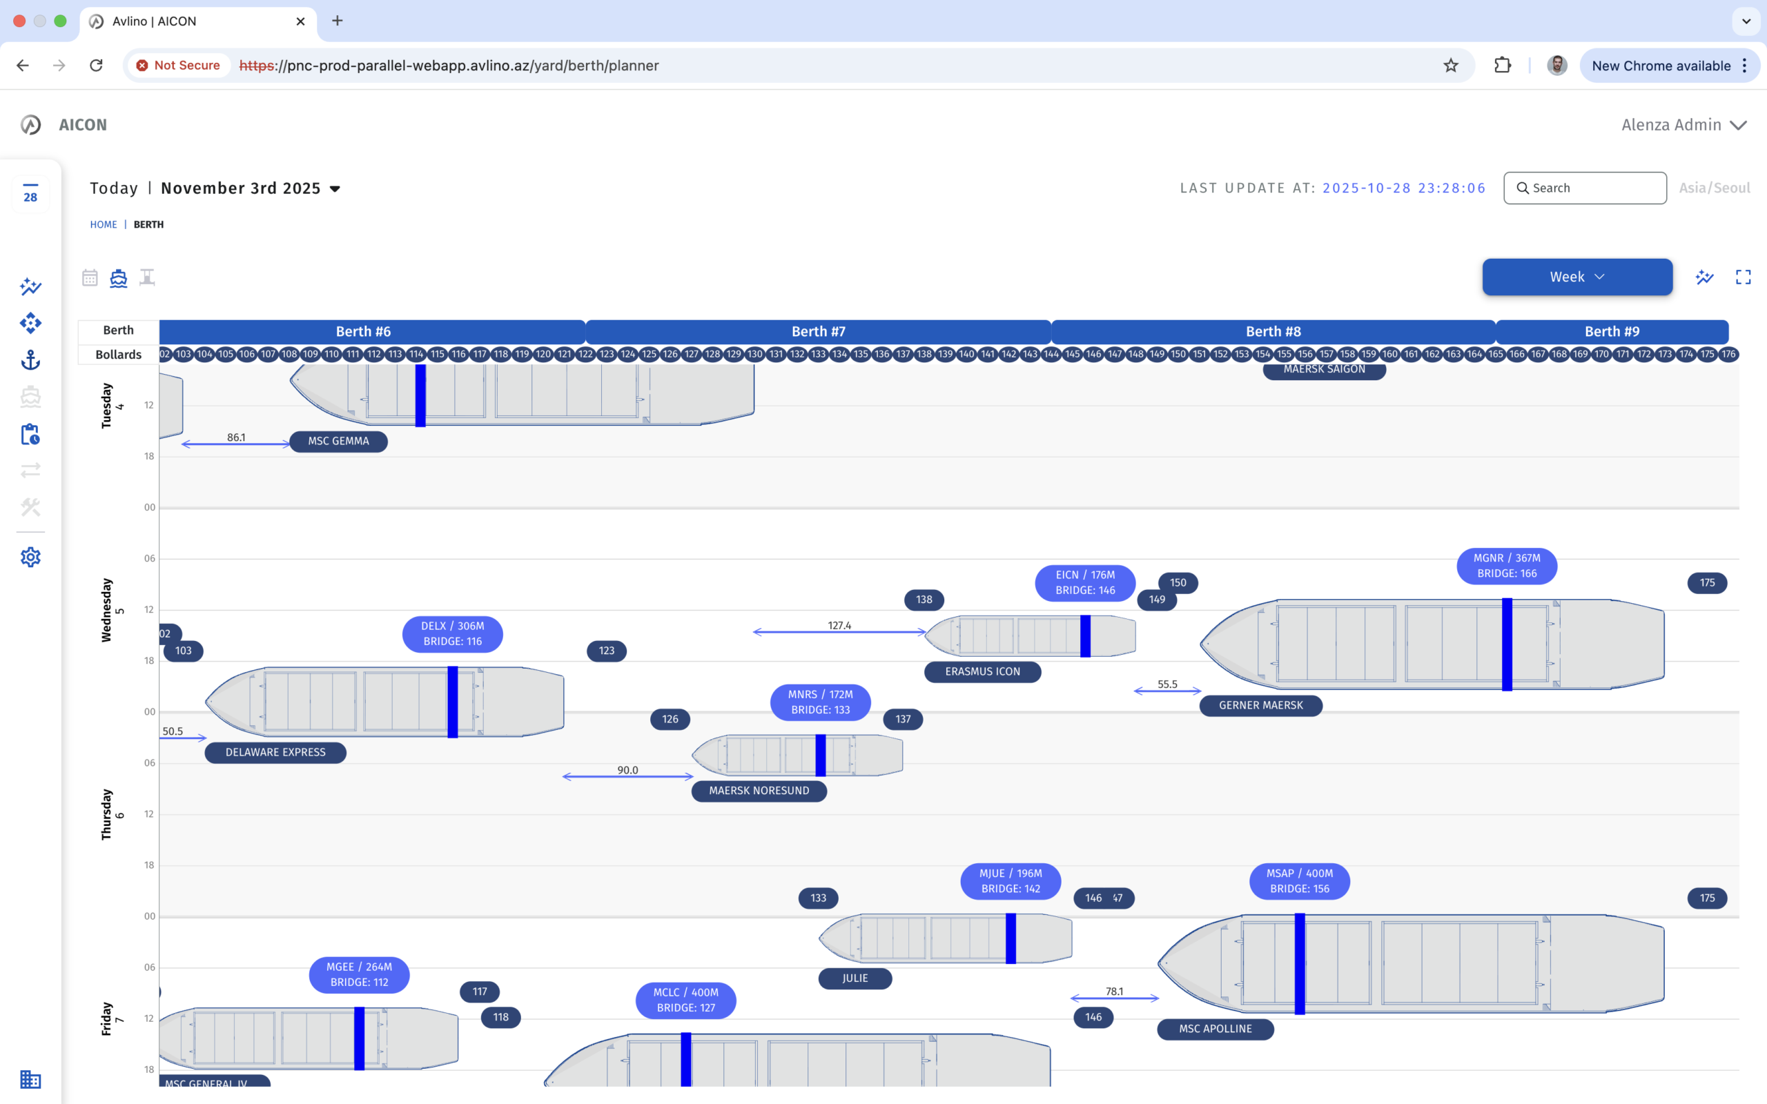This screenshot has width=1767, height=1104.
Task: Click the DELAWARE EXPRESS vessel label
Action: click(x=275, y=752)
